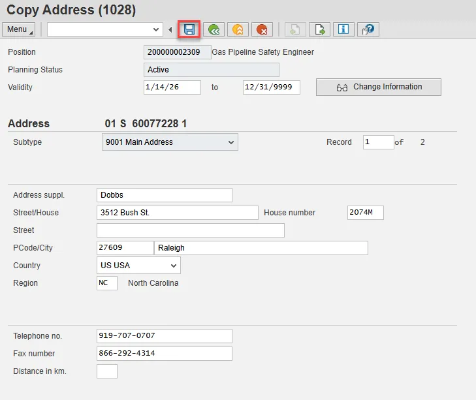Viewport: 476px width, 400px height.
Task: Click the City field with Raleigh
Action: click(x=261, y=248)
